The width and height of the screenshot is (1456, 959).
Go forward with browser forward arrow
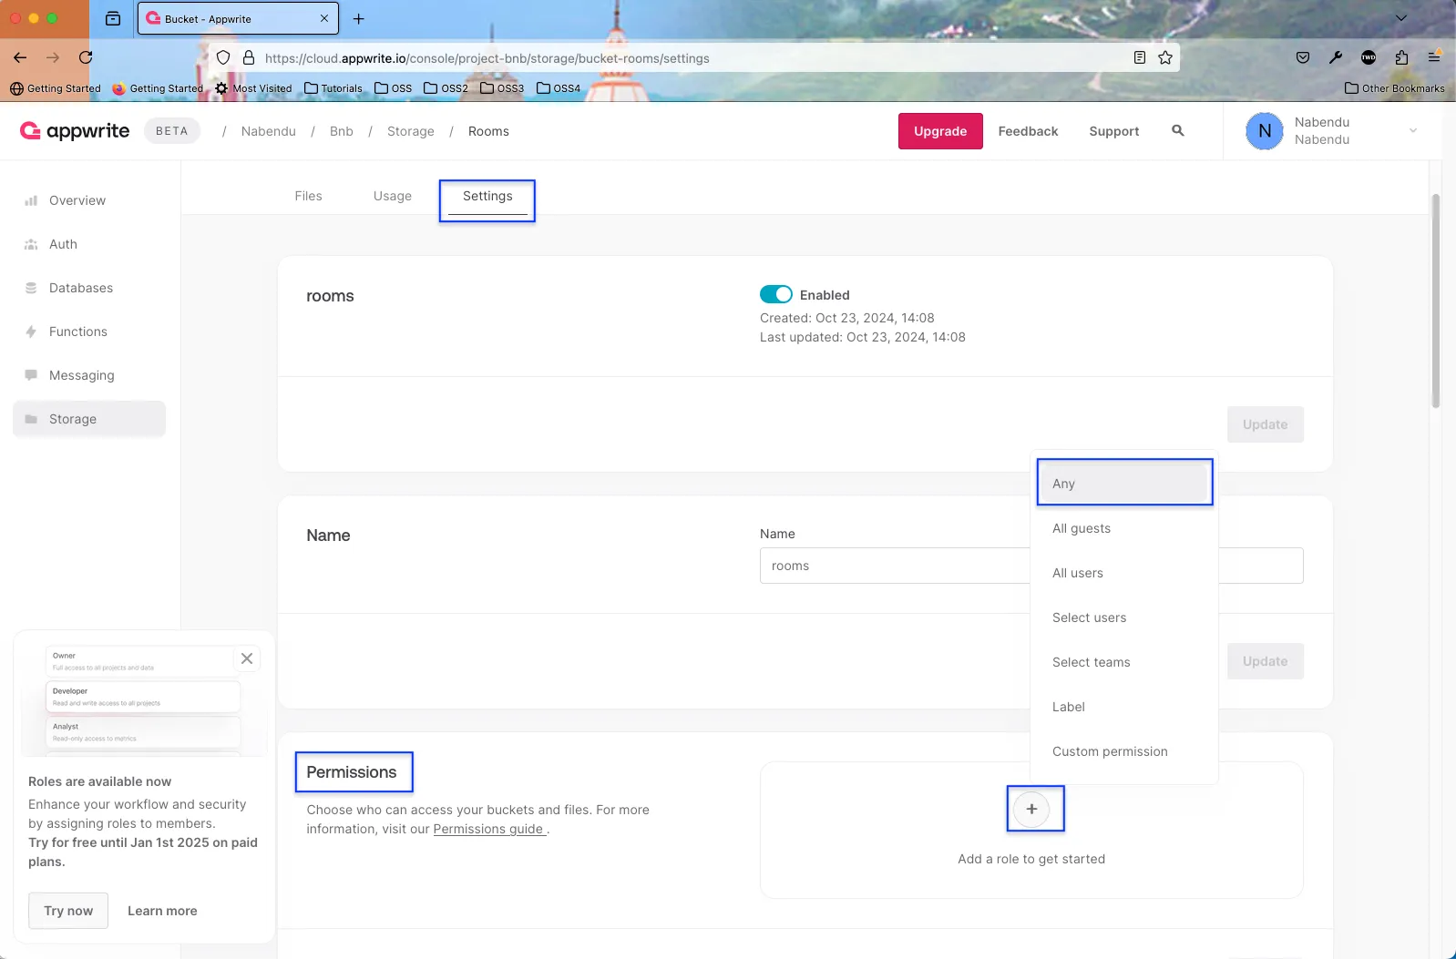[53, 57]
